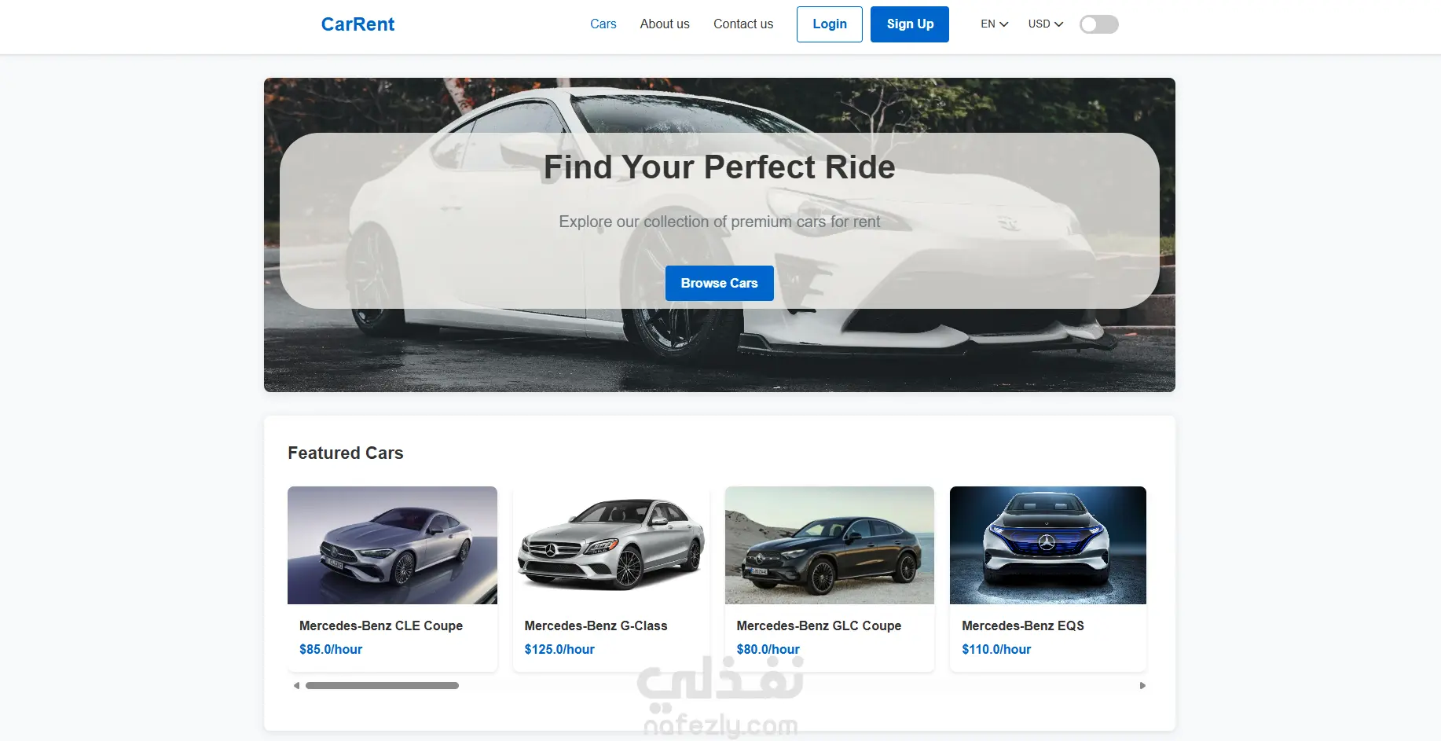Open the Mercedes-Benz CLE Coupe image
The height and width of the screenshot is (741, 1441).
392,545
